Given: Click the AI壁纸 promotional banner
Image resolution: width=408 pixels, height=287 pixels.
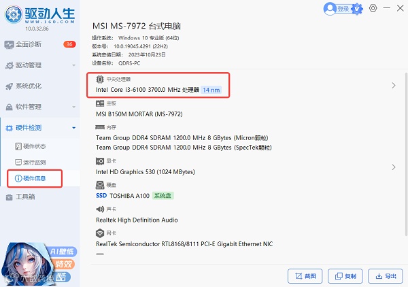Looking at the screenshot, I should 39,263.
